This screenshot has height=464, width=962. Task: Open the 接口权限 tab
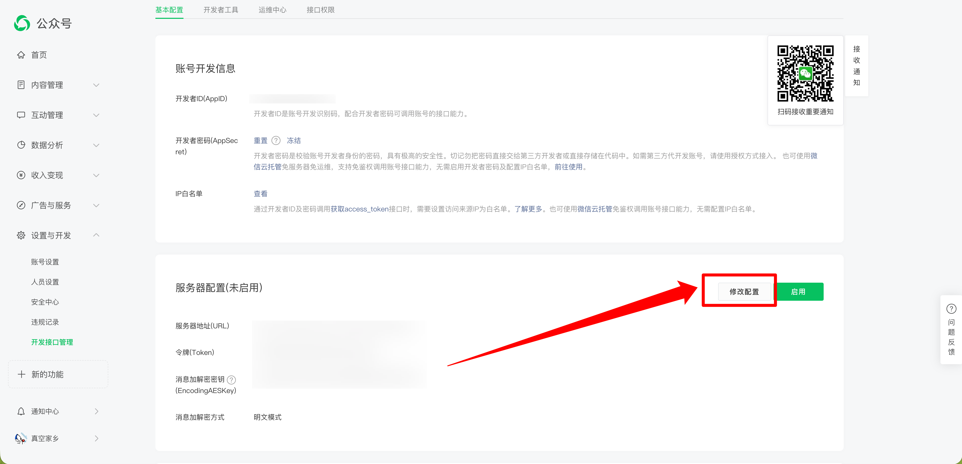tap(320, 10)
